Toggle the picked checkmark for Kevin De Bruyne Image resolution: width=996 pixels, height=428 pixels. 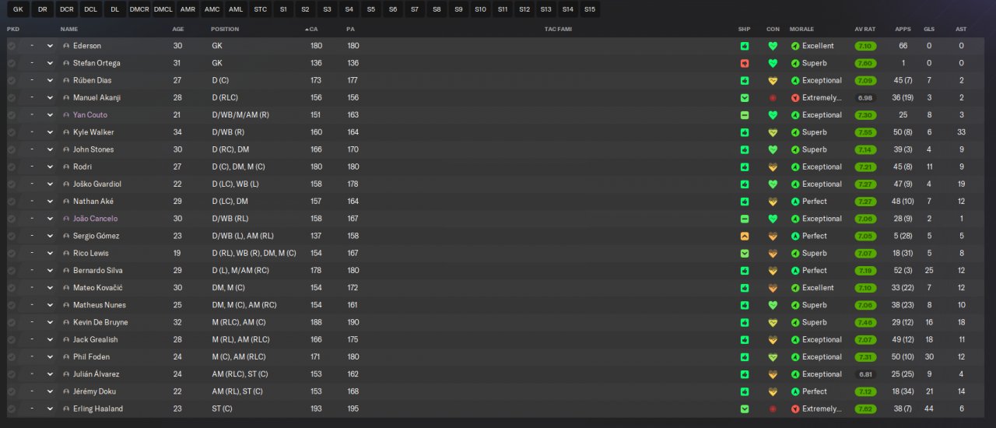(x=11, y=322)
